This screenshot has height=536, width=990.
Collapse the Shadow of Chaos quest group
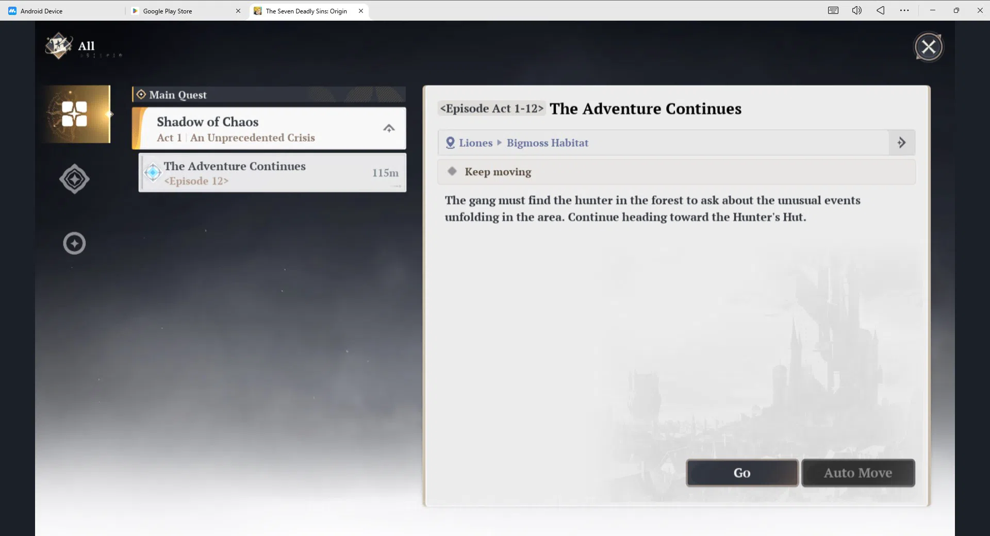tap(389, 128)
